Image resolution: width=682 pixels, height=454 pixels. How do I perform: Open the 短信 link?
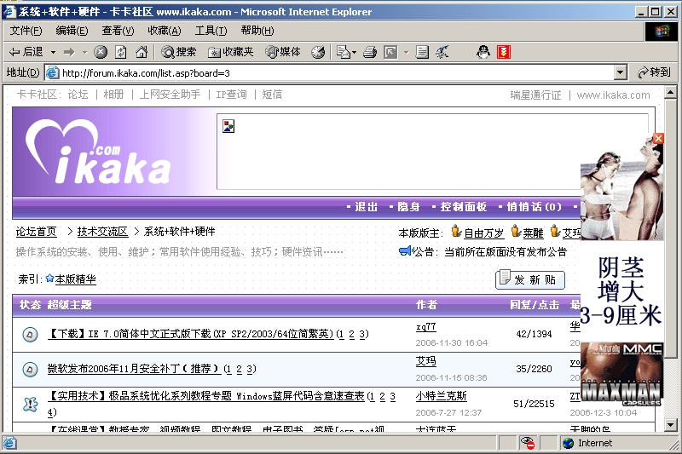(x=272, y=95)
